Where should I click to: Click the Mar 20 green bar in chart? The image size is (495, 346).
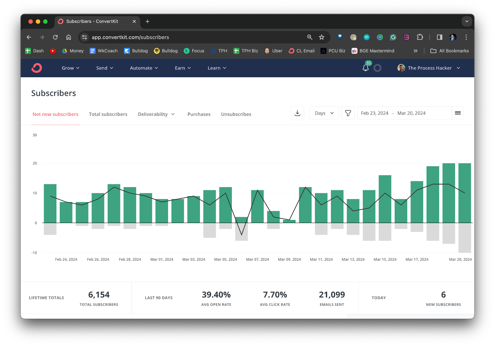(x=465, y=193)
